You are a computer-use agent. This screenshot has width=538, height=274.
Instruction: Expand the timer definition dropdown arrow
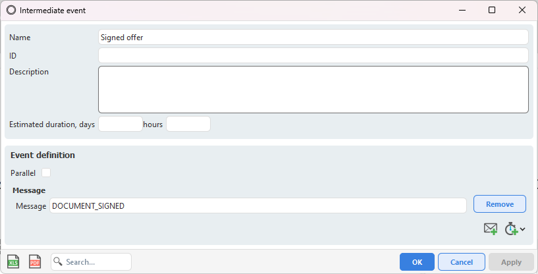pos(523,229)
